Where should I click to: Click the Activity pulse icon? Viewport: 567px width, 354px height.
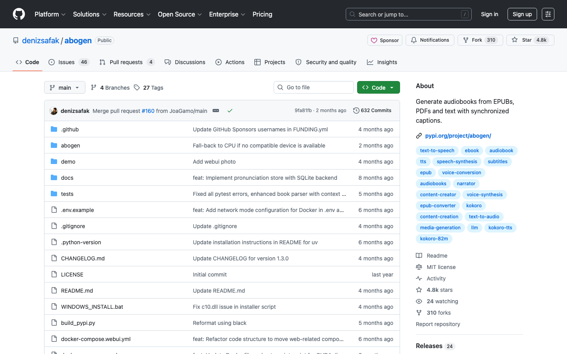click(419, 278)
